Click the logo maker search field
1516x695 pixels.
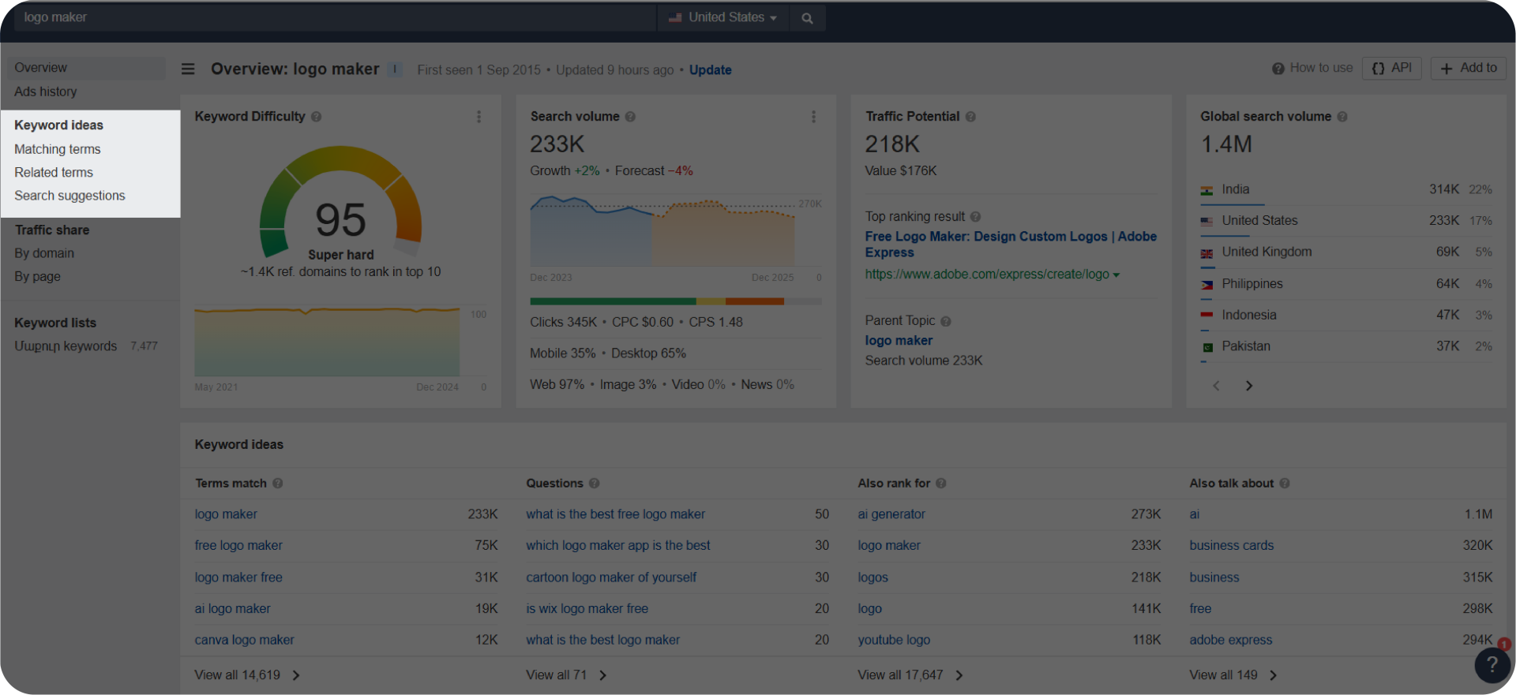click(x=332, y=17)
